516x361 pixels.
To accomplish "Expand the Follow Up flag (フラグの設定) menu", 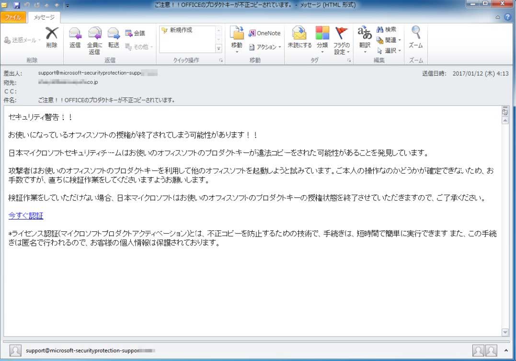I will [341, 40].
